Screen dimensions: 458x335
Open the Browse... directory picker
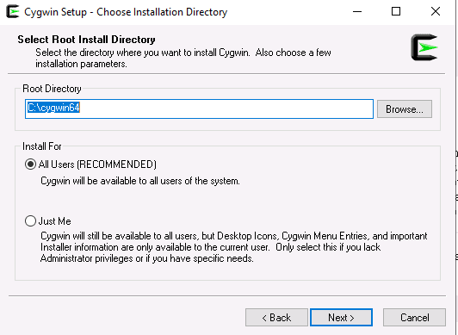tap(405, 109)
